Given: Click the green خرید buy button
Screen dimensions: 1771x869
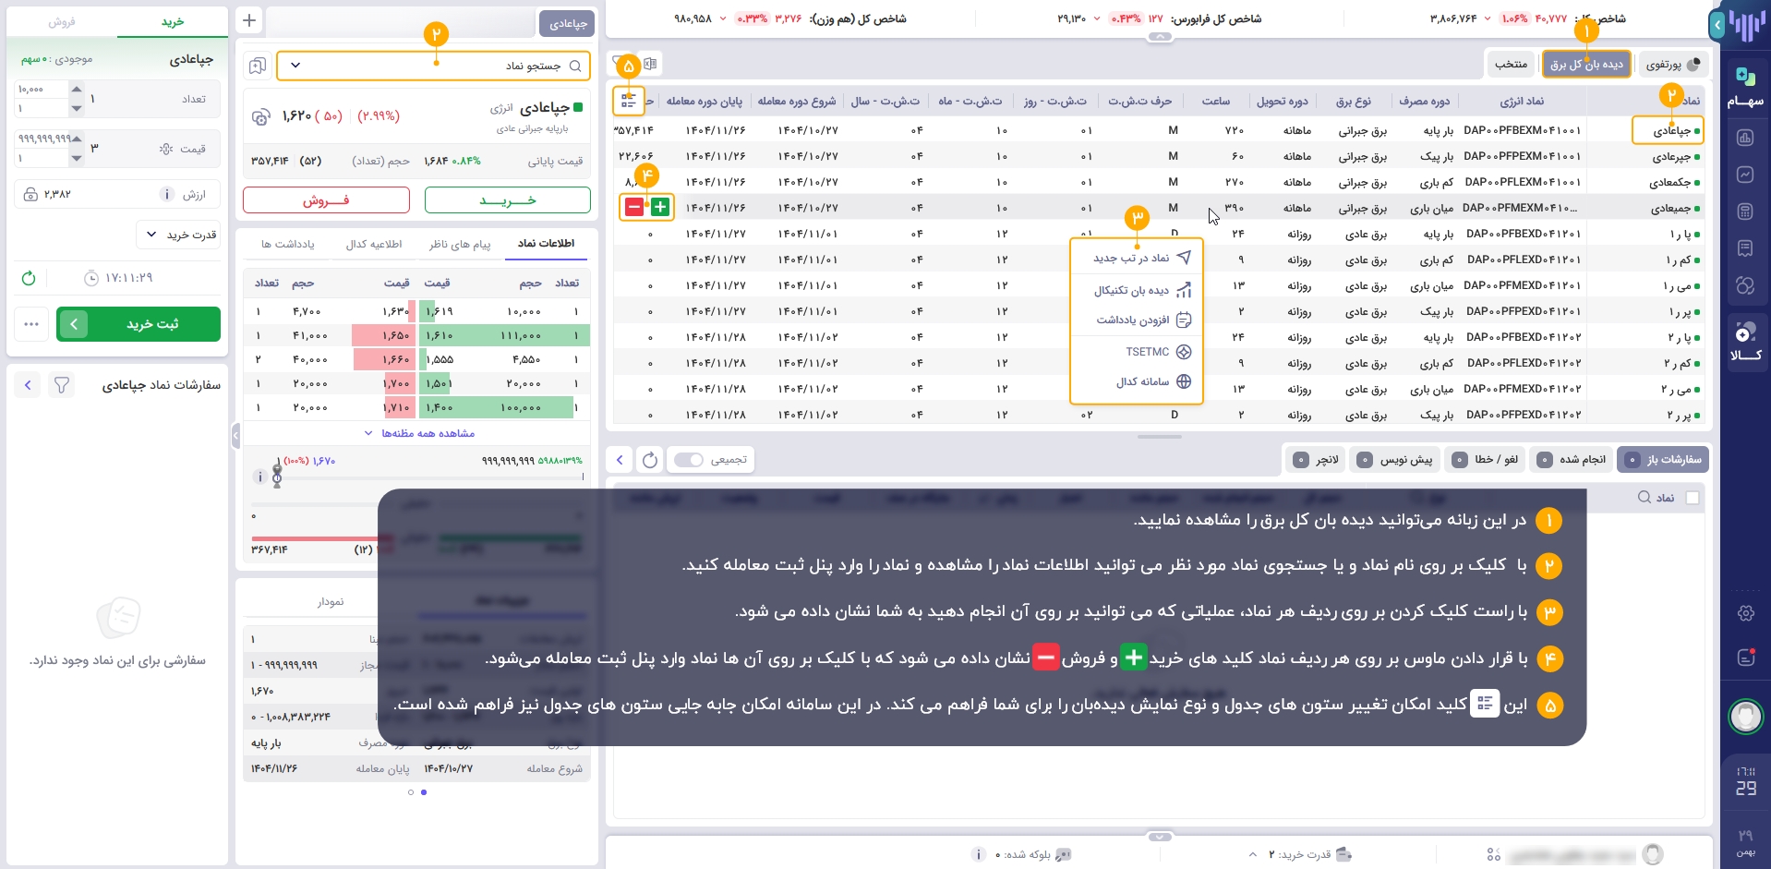Looking at the screenshot, I should pos(507,199).
